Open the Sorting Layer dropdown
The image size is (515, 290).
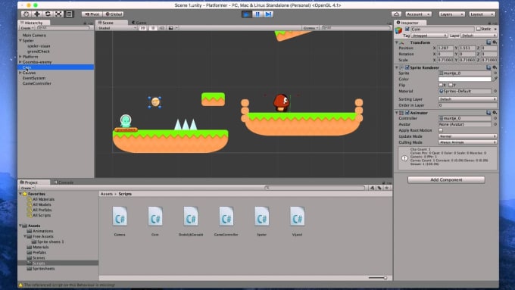click(468, 99)
